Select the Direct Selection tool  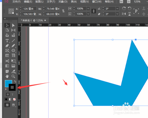pos(13,25)
